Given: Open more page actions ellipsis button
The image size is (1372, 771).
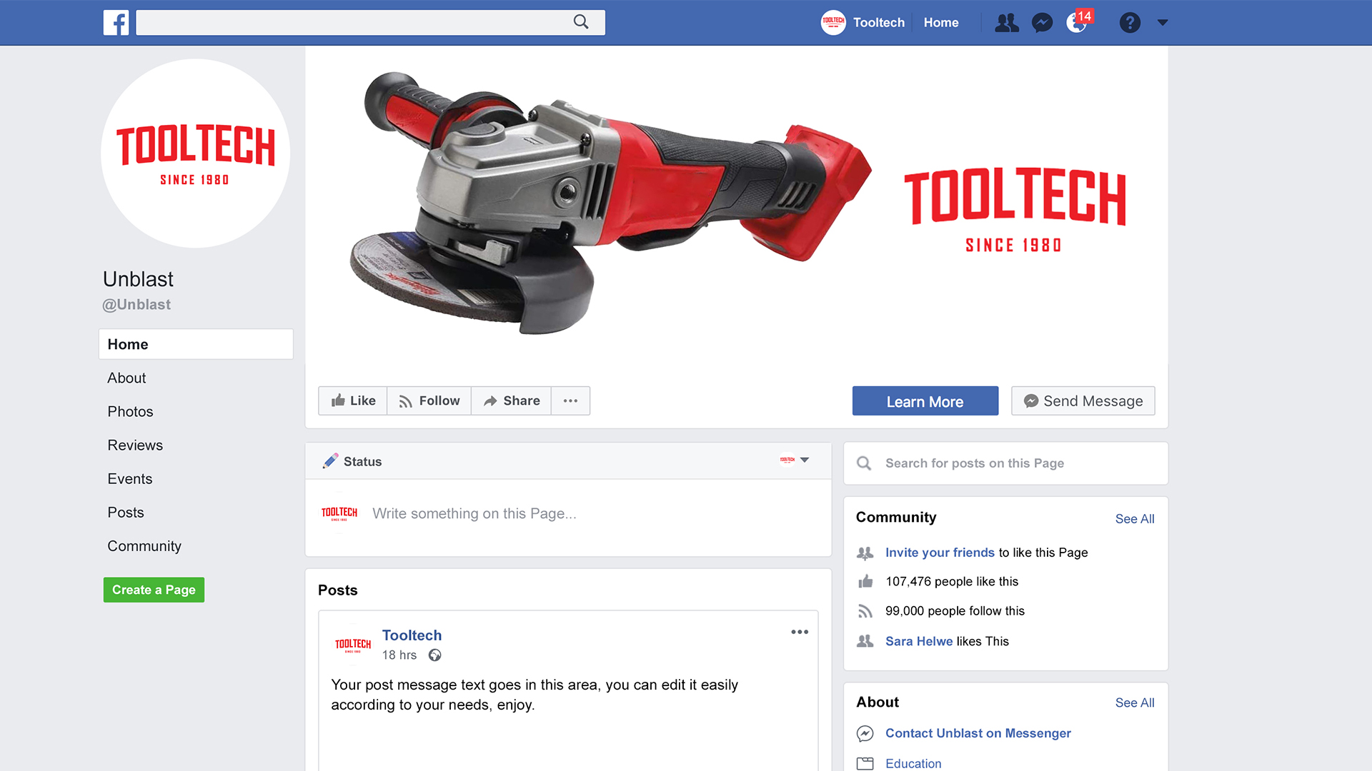Looking at the screenshot, I should (570, 400).
